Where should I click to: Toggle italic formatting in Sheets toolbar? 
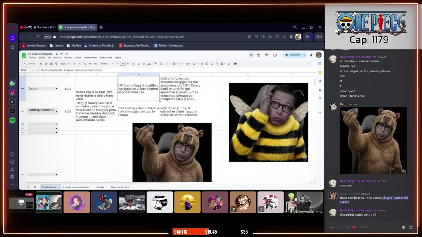pos(138,64)
